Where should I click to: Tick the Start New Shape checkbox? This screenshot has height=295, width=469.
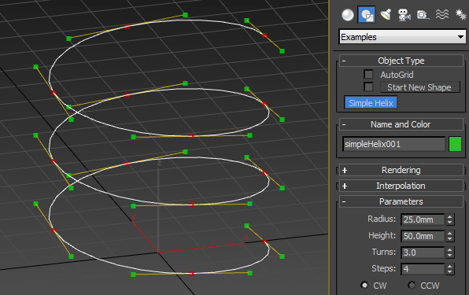(x=368, y=87)
